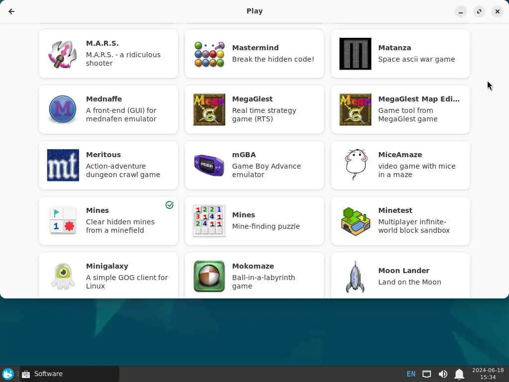Click 'Multiplayer infinite-world block sandbox' text
The width and height of the screenshot is (509, 382).
(x=414, y=226)
